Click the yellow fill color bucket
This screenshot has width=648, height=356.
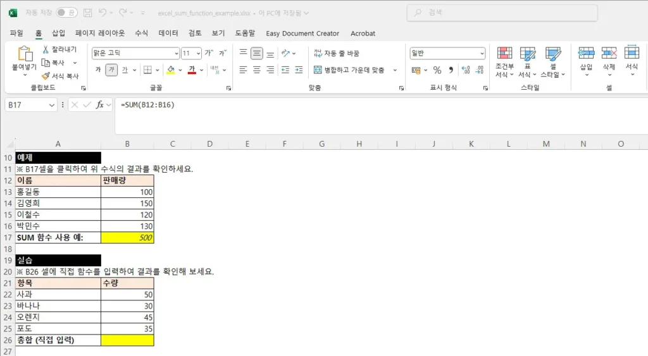[x=171, y=70]
